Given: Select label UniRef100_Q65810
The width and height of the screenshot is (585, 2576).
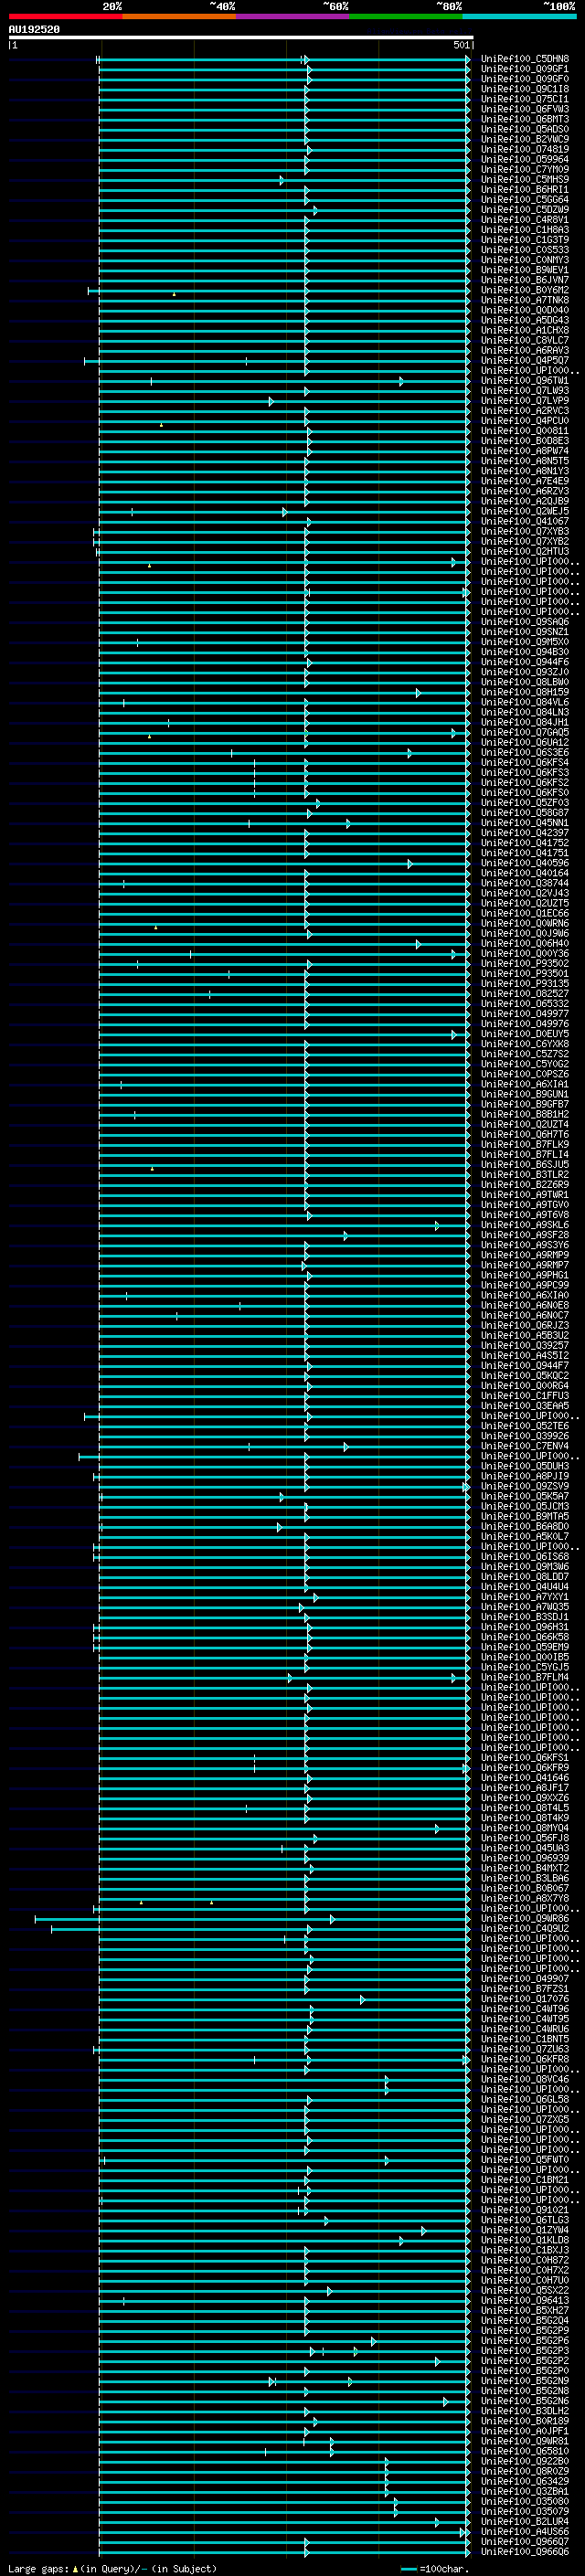Looking at the screenshot, I should [525, 2452].
